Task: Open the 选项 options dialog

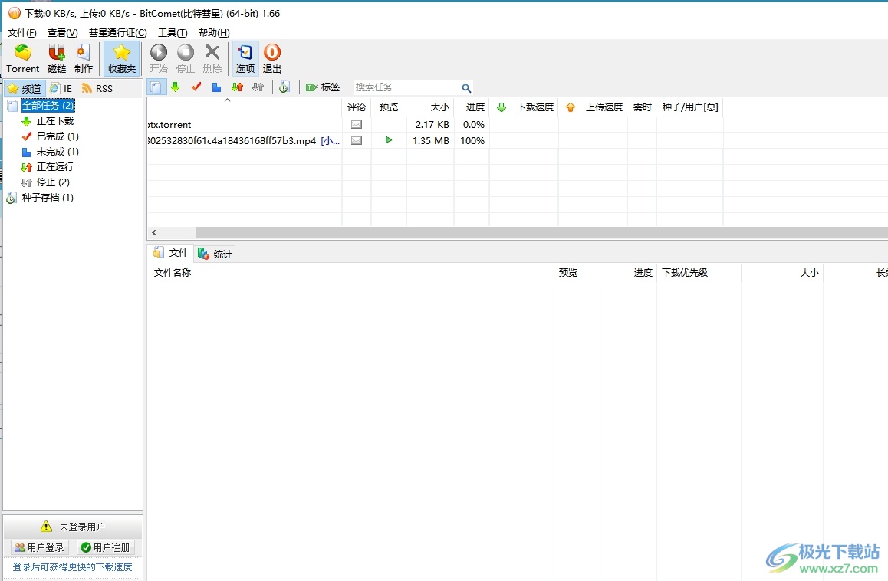Action: click(x=245, y=58)
